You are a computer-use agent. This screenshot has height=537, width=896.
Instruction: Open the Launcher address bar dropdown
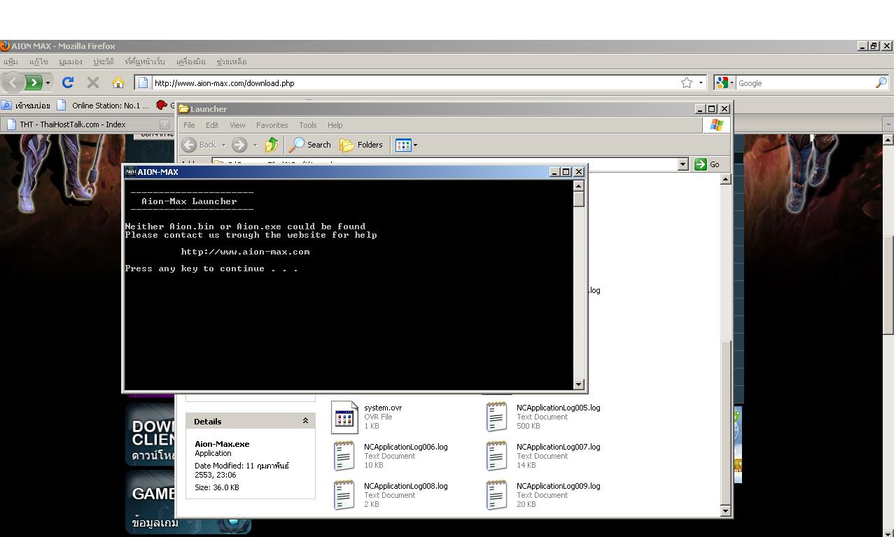pos(683,164)
